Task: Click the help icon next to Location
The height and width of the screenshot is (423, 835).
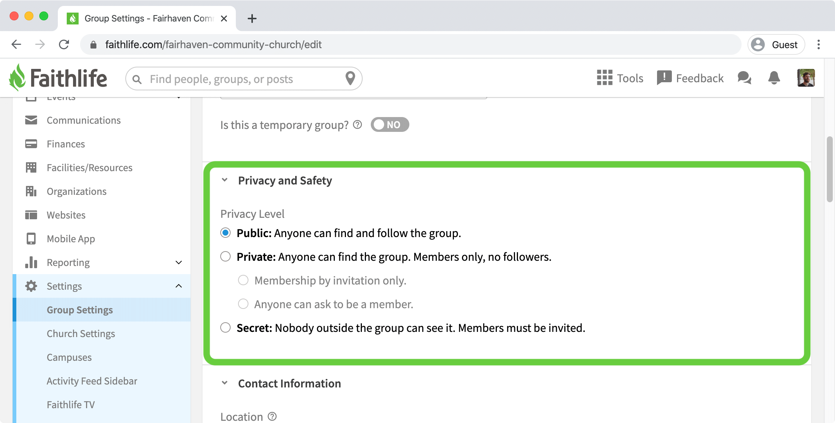Action: pos(272,416)
